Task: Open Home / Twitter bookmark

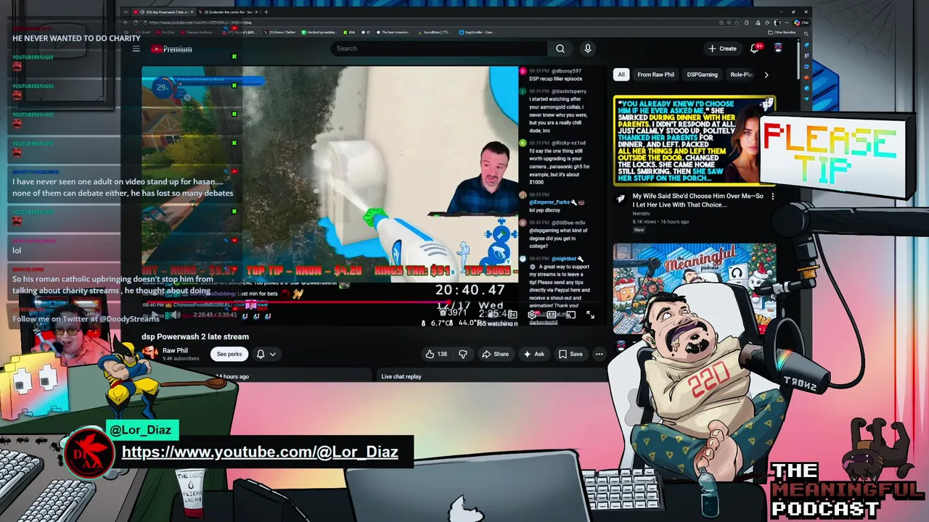Action: tap(279, 32)
